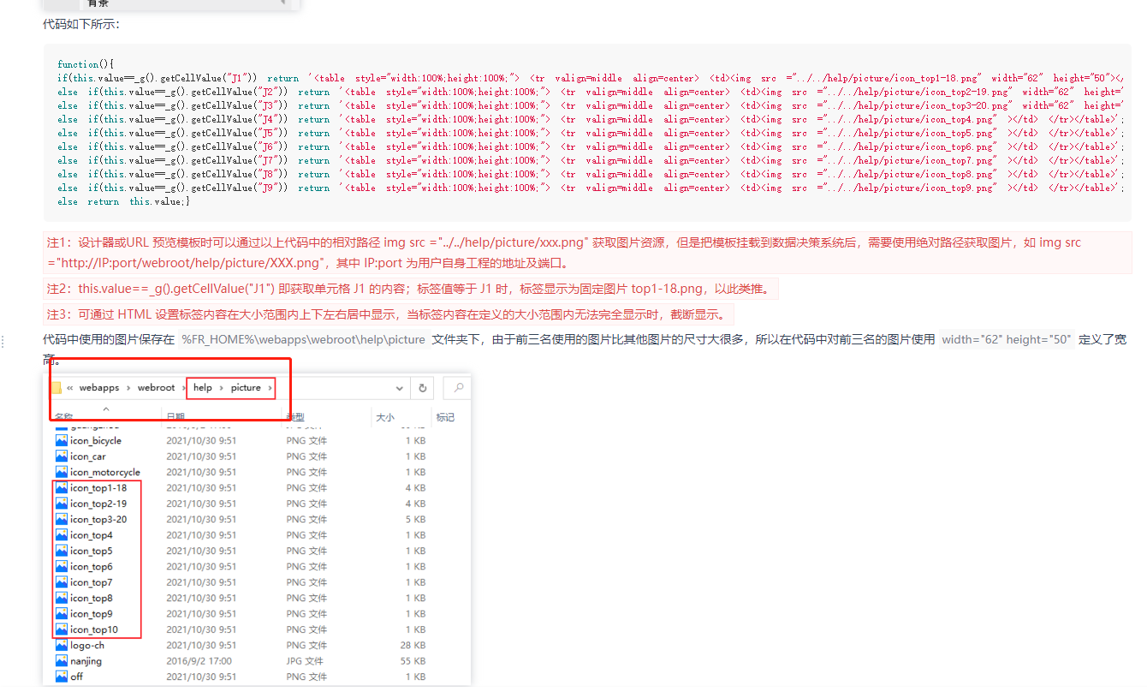Expand the chevron after webroot breadcrumb

[x=183, y=388]
